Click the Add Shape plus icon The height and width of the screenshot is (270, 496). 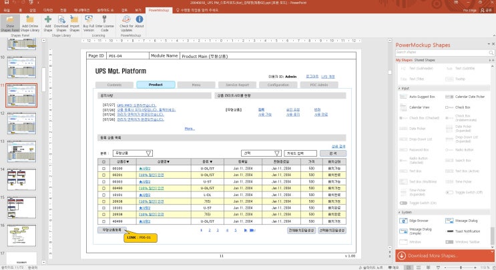(x=48, y=19)
